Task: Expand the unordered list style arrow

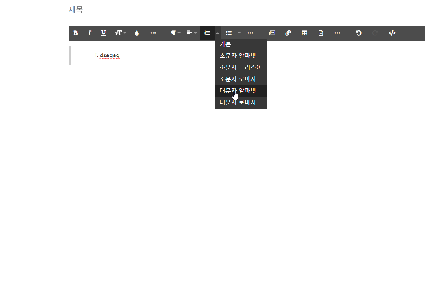Action: [239, 33]
